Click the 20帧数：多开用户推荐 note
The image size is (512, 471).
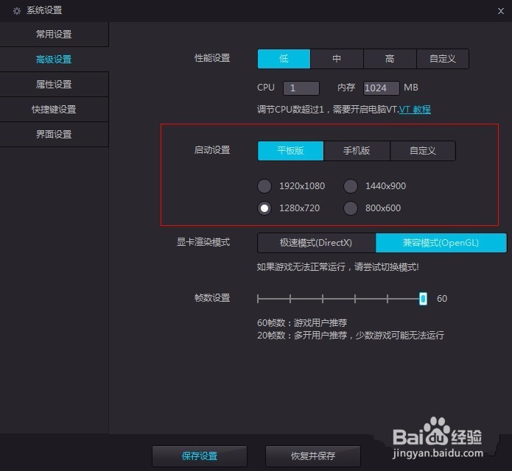[x=351, y=336]
